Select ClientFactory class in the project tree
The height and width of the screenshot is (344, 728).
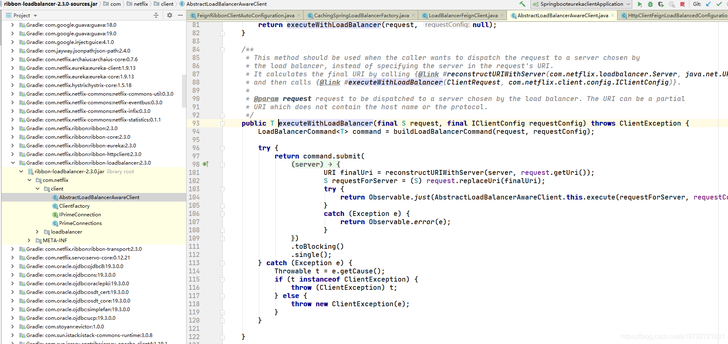point(74,206)
